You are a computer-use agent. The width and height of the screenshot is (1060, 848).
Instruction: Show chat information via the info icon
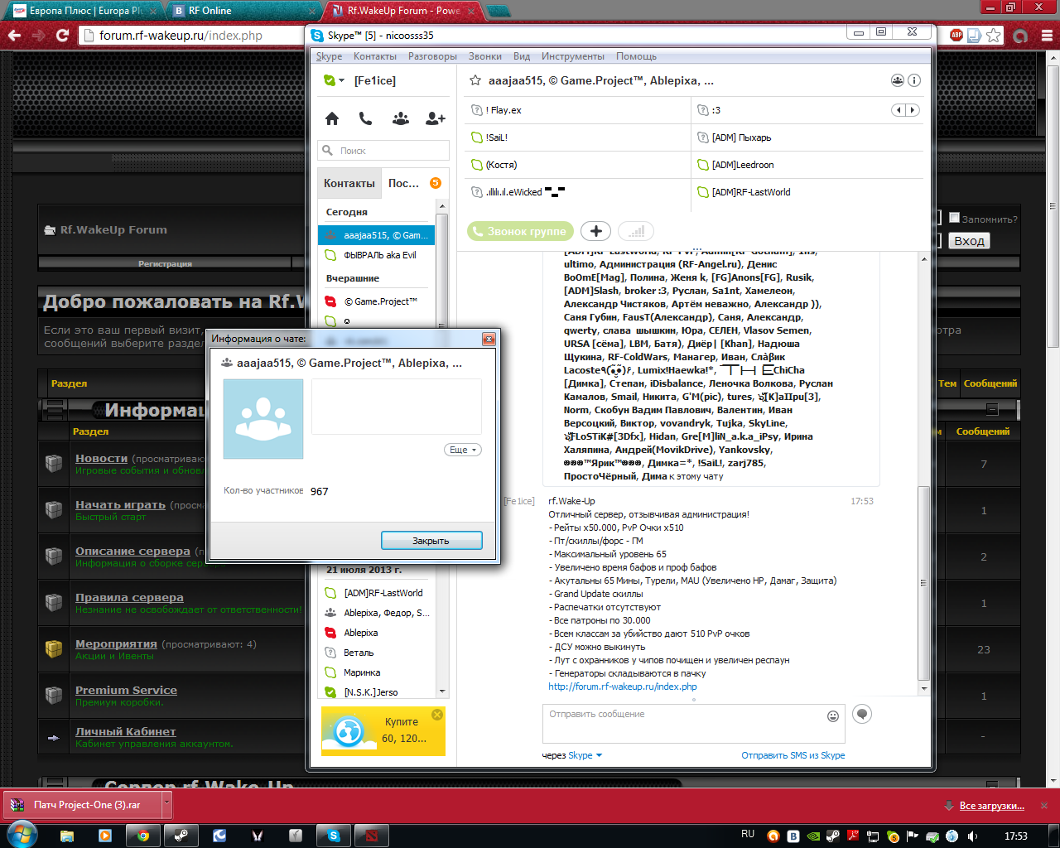(914, 80)
